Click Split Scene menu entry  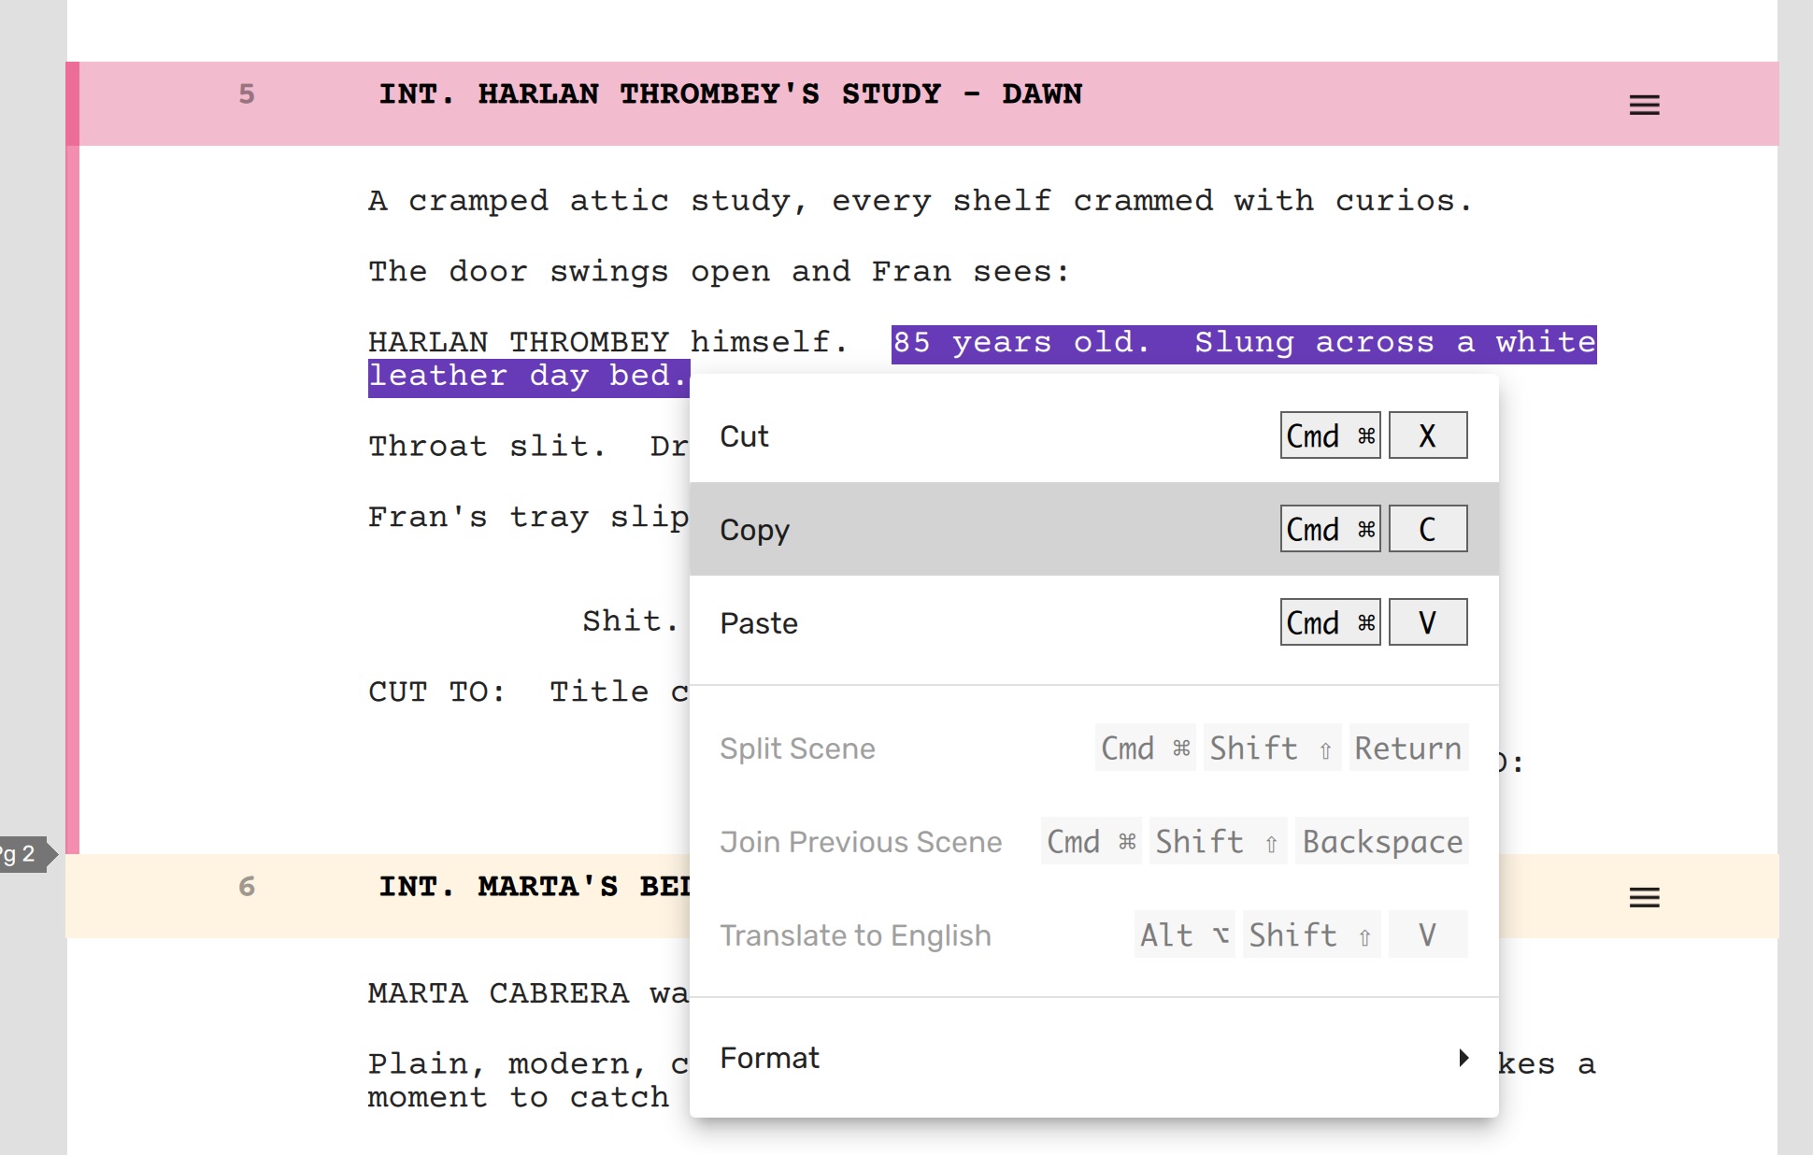pyautogui.click(x=797, y=749)
